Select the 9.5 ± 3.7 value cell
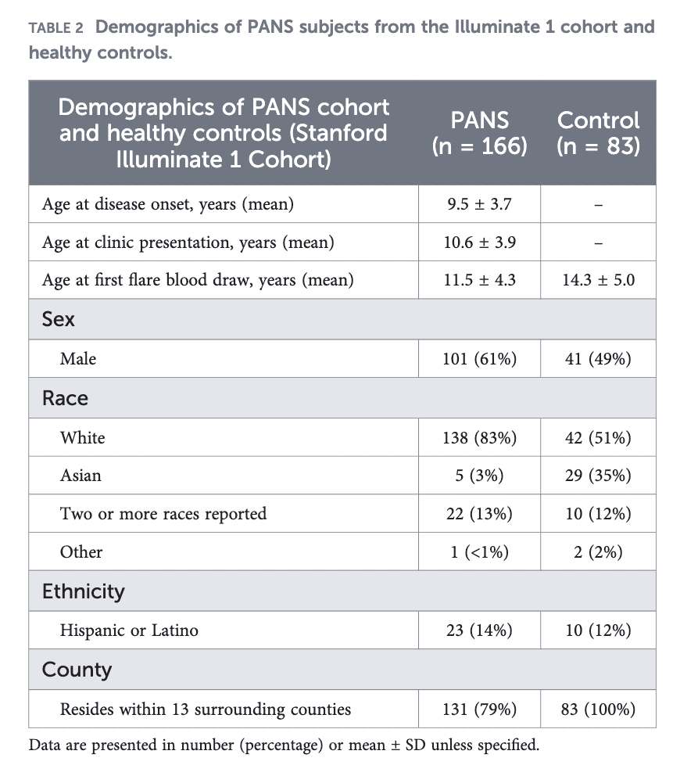This screenshot has height=765, width=680. point(479,204)
